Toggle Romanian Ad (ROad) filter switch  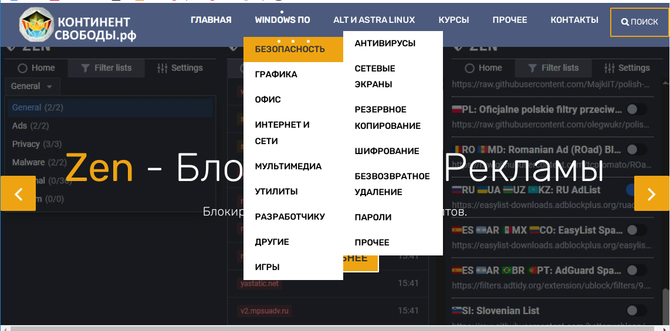point(637,150)
